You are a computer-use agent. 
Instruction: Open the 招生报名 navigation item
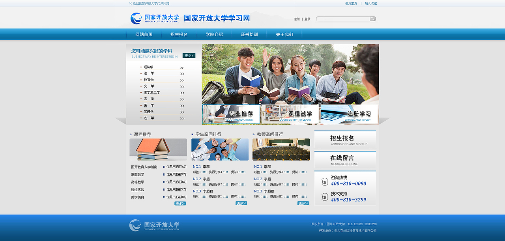(179, 34)
